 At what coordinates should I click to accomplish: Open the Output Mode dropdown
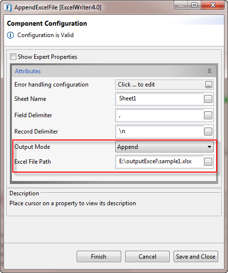coord(164,147)
